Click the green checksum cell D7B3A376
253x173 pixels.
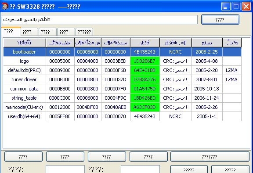pos(145,79)
